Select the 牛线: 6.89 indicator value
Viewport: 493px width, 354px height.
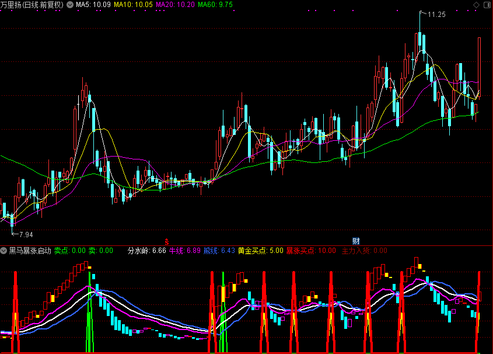(184, 251)
